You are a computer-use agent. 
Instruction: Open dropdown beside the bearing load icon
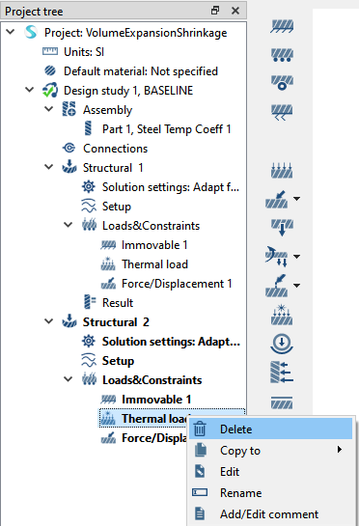pos(296,257)
